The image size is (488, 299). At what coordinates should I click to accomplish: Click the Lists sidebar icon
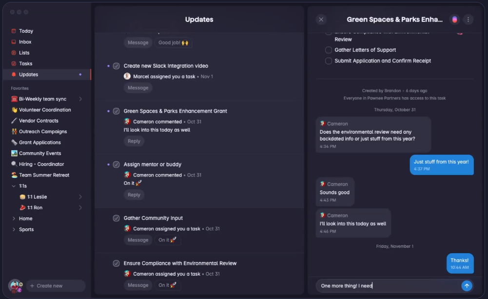(x=14, y=53)
